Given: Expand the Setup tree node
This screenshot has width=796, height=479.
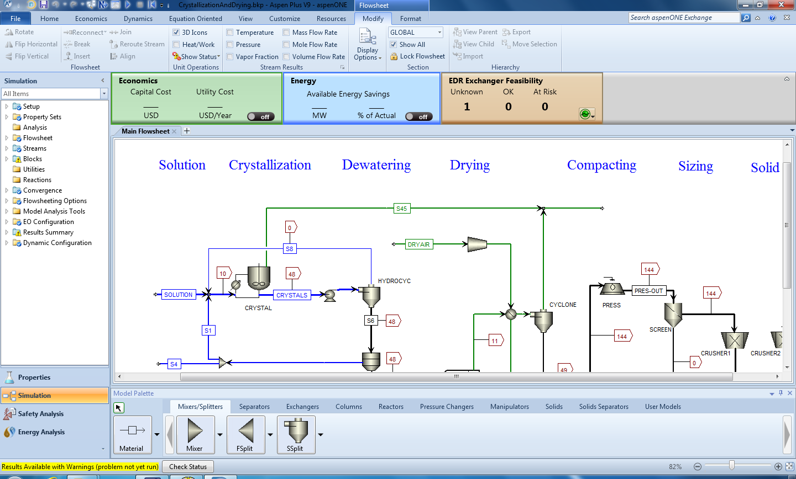Looking at the screenshot, I should (x=7, y=107).
